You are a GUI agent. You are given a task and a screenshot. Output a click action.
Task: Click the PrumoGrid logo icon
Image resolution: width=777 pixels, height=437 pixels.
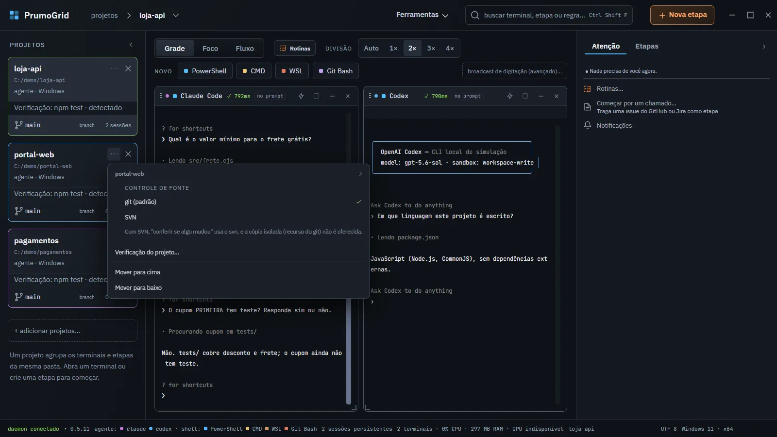14,15
